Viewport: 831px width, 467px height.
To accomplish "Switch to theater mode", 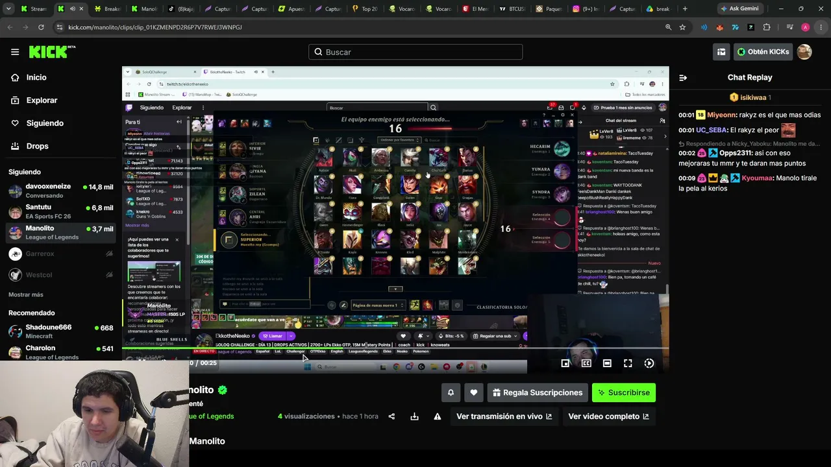I will point(607,363).
